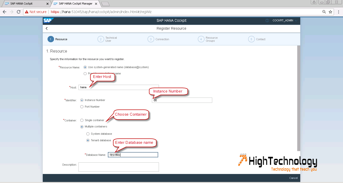Click the Instance Number input field
343x183 pixels.
pos(182,100)
